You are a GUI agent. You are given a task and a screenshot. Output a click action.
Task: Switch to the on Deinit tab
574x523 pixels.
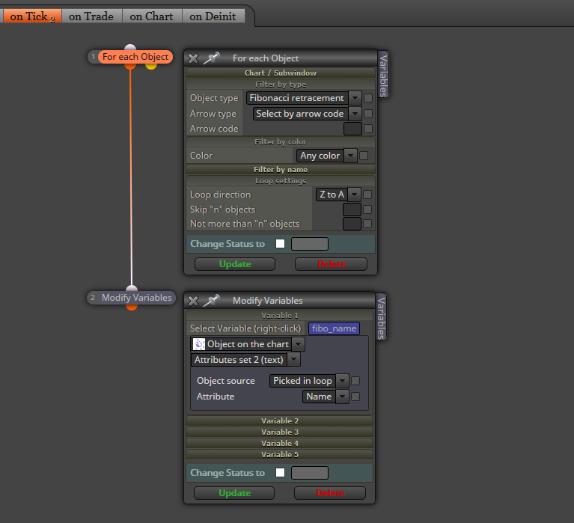213,16
